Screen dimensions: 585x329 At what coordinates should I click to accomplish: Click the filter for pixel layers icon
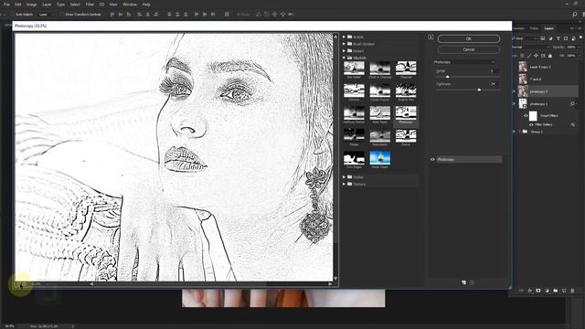[543, 38]
